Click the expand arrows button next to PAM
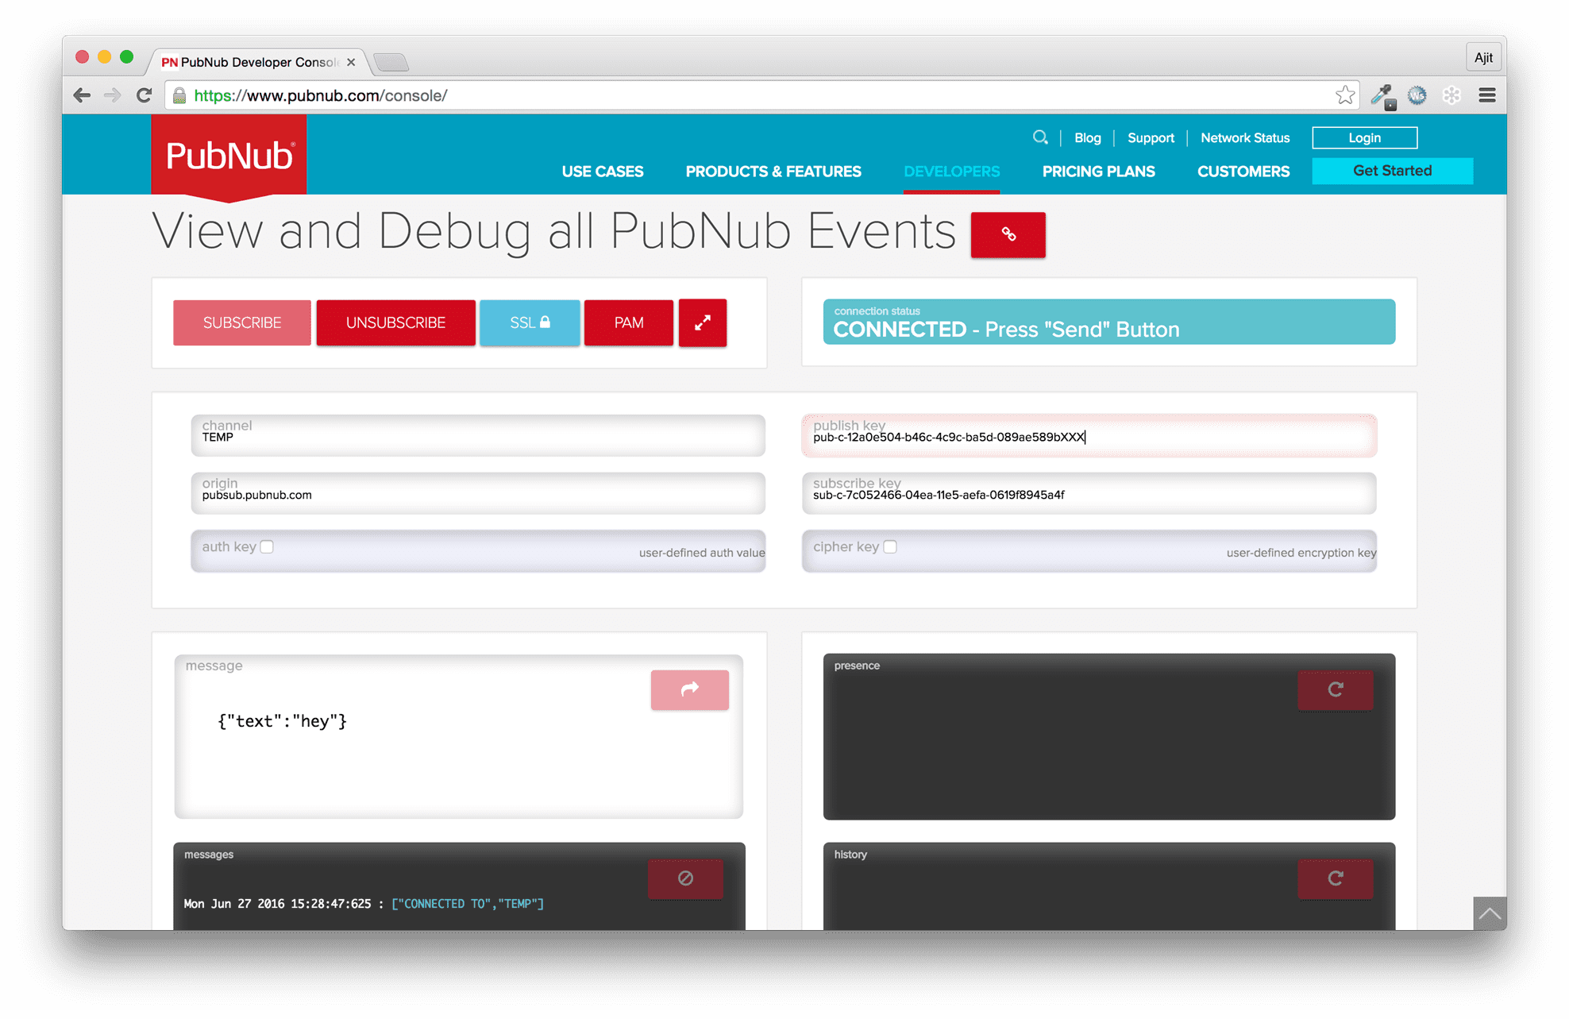This screenshot has width=1569, height=1019. tap(703, 322)
